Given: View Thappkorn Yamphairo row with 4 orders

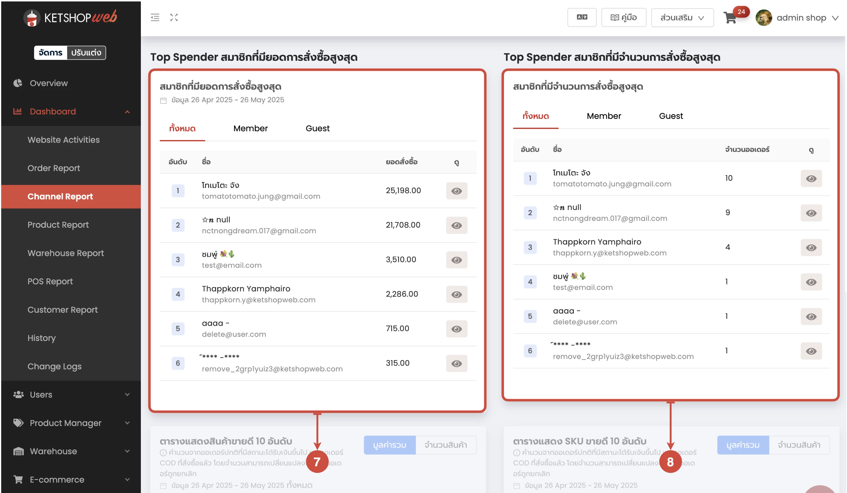Looking at the screenshot, I should (811, 247).
